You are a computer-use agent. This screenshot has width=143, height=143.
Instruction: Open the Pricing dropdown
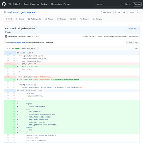click(x=67, y=4)
